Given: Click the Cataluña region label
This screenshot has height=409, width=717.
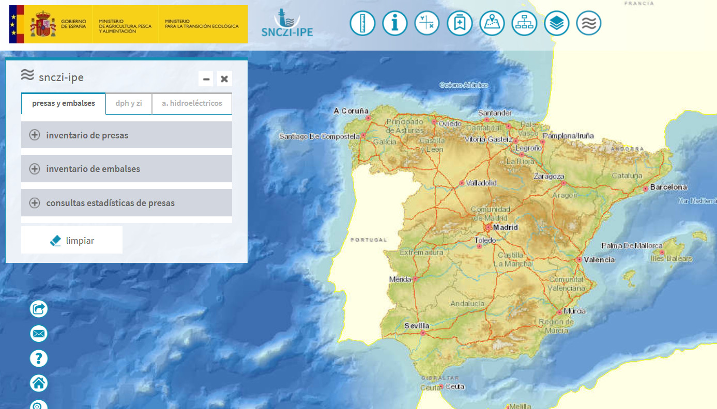Looking at the screenshot, I should click(x=627, y=176).
